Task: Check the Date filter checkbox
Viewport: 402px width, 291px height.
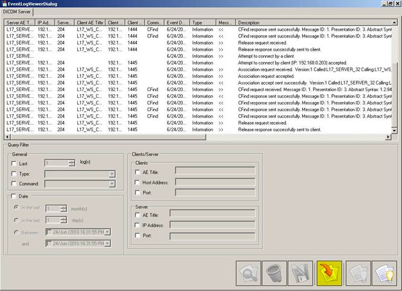Action: tap(14, 196)
